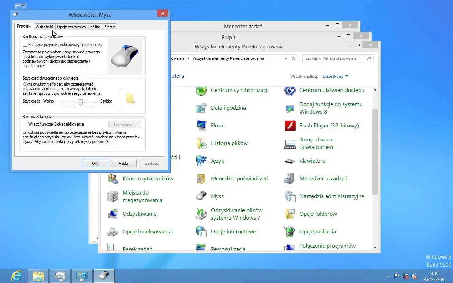Open the Action Center flag tray icon

coord(397,276)
